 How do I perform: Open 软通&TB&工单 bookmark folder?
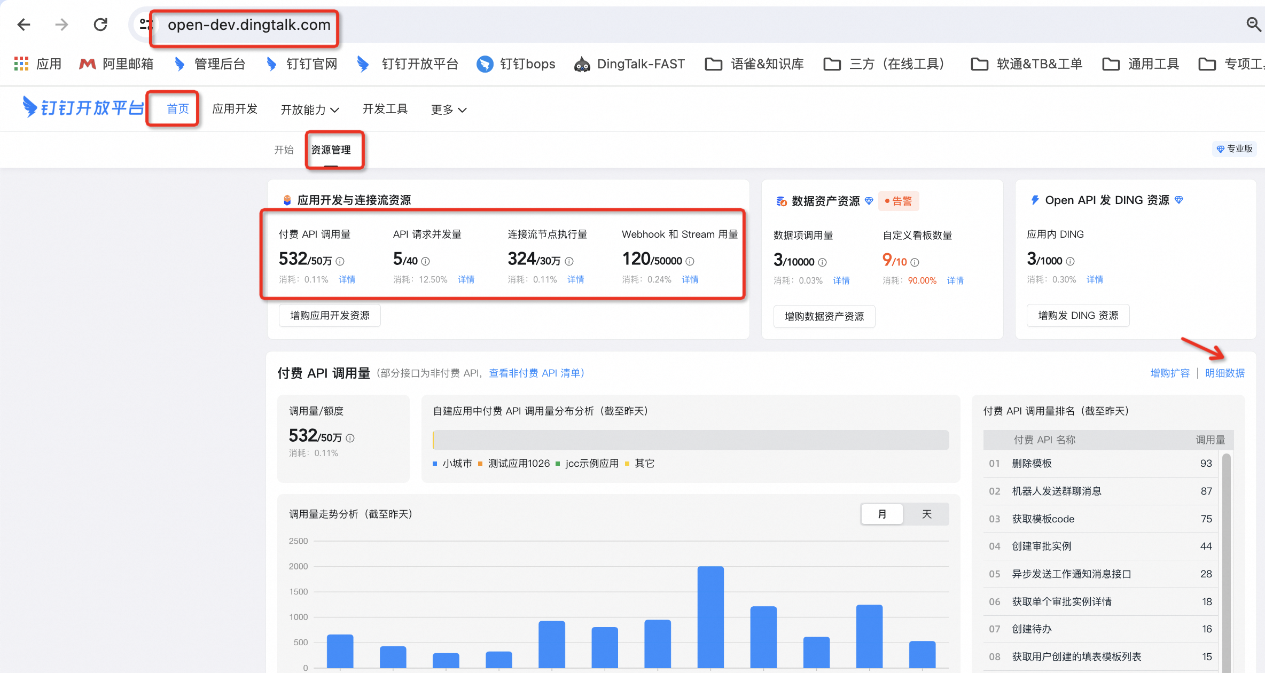click(x=1026, y=64)
